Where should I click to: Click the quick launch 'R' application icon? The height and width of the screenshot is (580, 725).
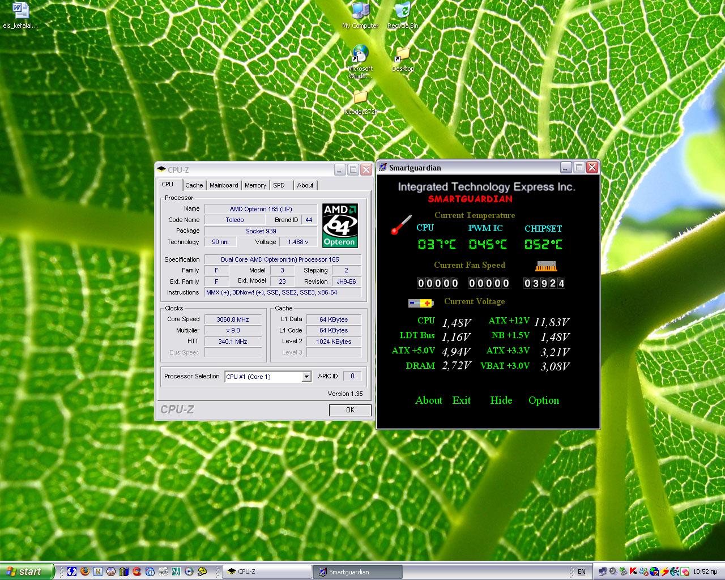(x=98, y=572)
